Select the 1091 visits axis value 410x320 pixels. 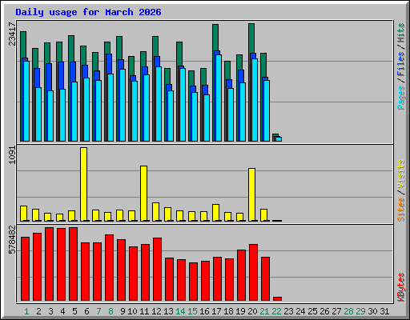pos(13,155)
